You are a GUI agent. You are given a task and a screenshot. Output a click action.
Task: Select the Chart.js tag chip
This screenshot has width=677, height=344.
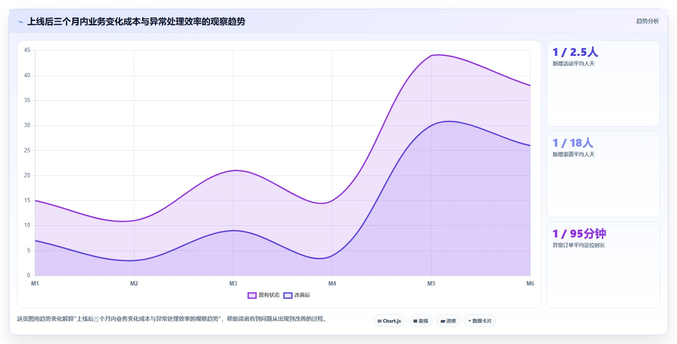click(x=389, y=321)
